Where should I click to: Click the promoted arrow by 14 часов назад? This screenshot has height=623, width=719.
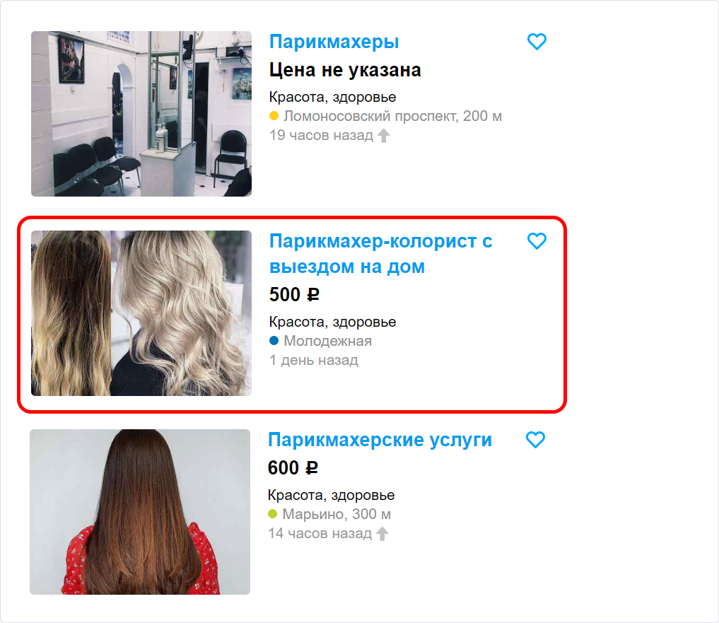382,533
